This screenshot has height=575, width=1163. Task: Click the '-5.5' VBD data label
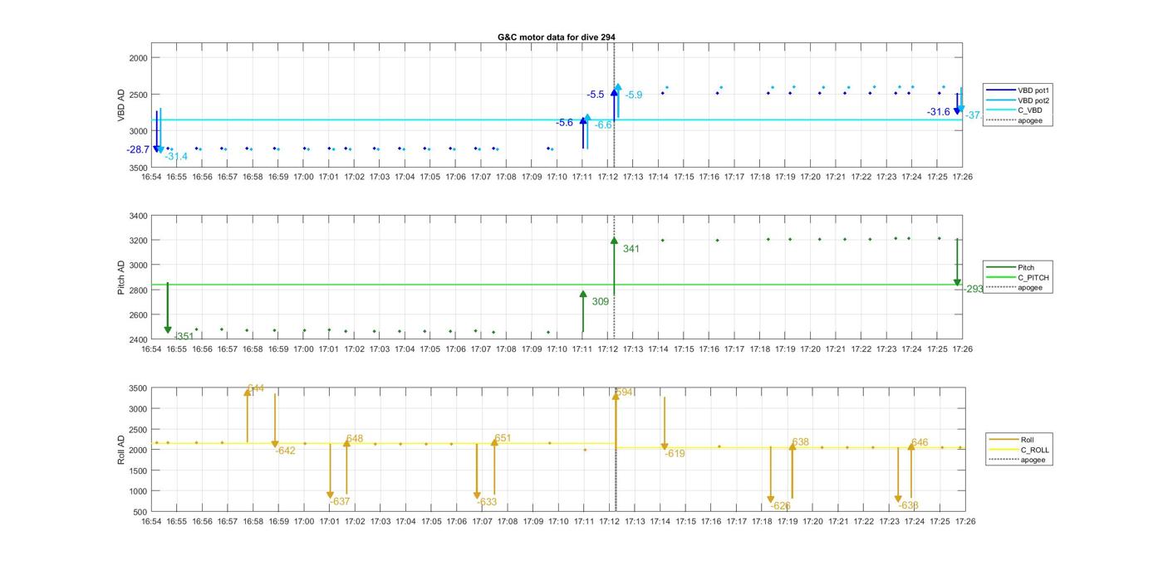596,95
